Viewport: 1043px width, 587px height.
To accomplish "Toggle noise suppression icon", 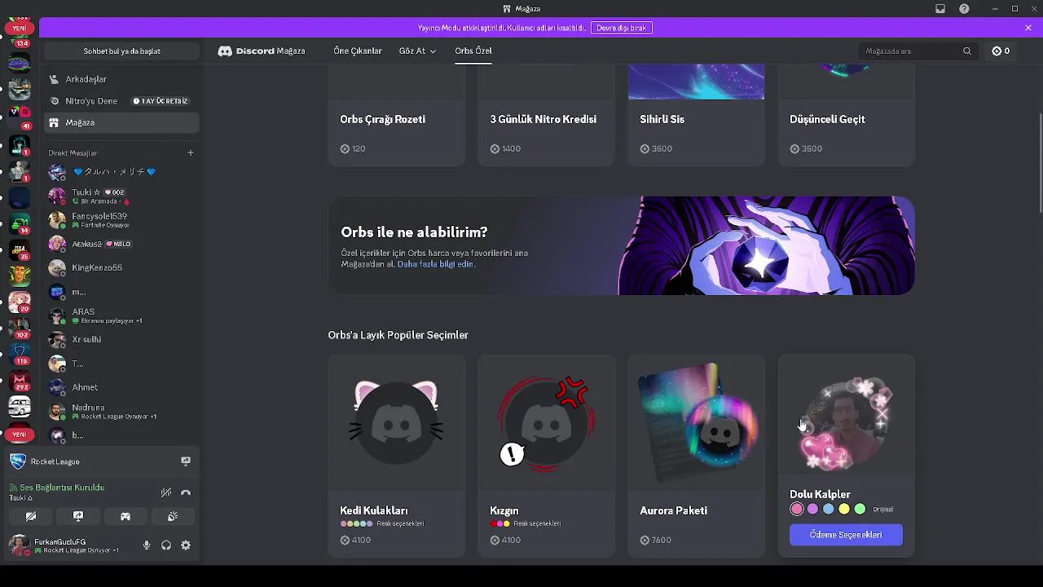I will click(x=166, y=492).
